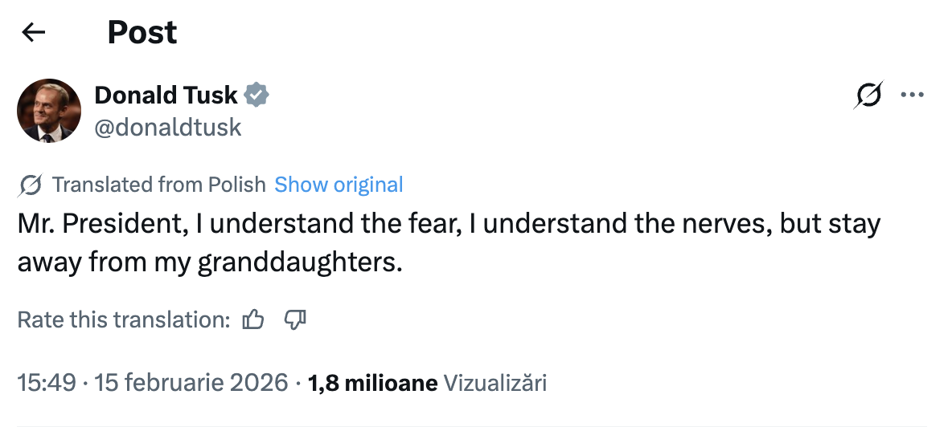Open the three-dot more options menu
952x427 pixels.
pyautogui.click(x=912, y=96)
